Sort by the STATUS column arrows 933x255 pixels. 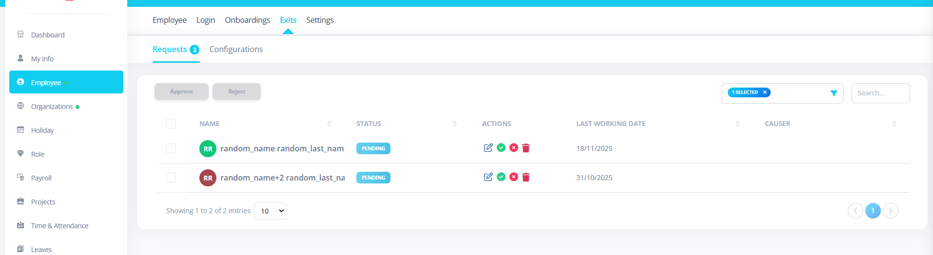455,124
